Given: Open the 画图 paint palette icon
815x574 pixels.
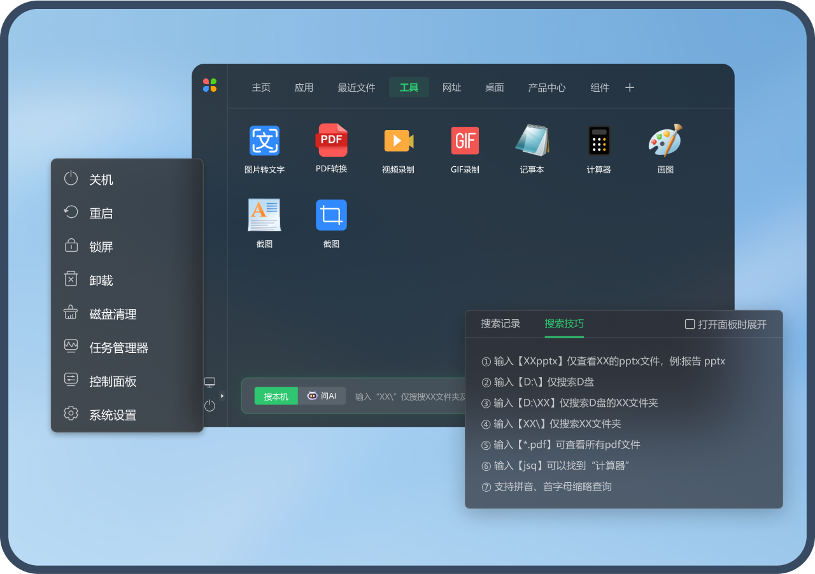Looking at the screenshot, I should point(665,141).
